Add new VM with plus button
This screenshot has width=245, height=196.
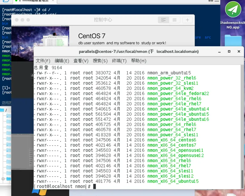coord(187,20)
